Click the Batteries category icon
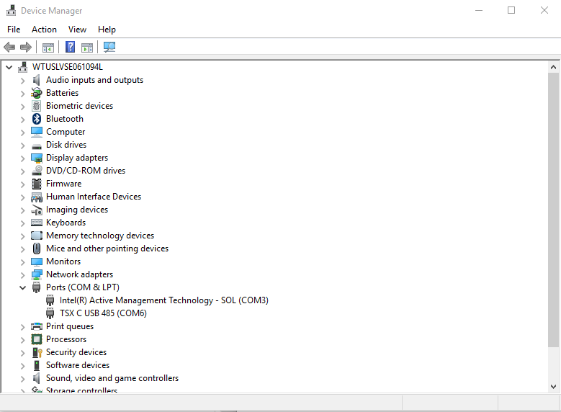The image size is (561, 412). (x=37, y=93)
